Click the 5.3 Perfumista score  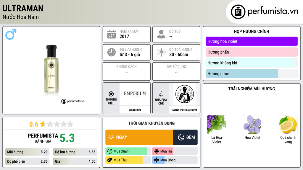coord(67,138)
